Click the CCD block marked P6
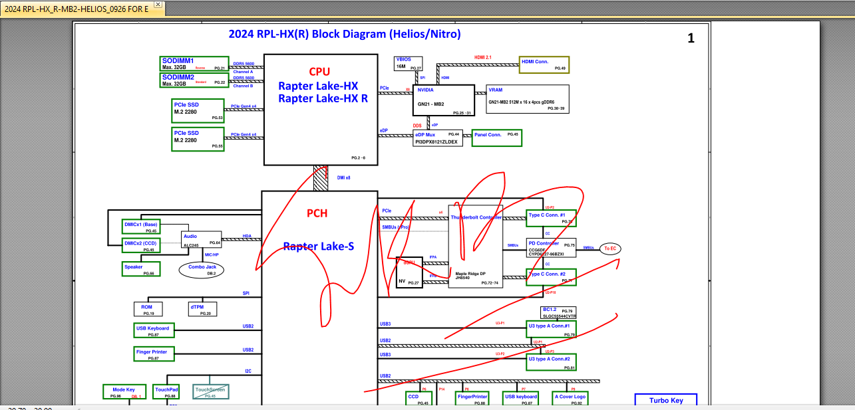 419,399
